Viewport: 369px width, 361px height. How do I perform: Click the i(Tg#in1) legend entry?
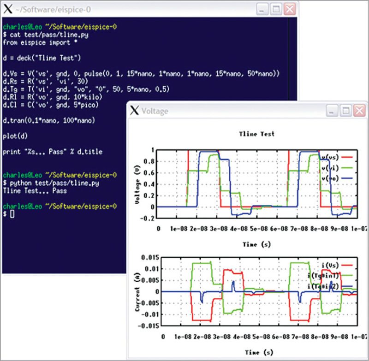point(323,275)
